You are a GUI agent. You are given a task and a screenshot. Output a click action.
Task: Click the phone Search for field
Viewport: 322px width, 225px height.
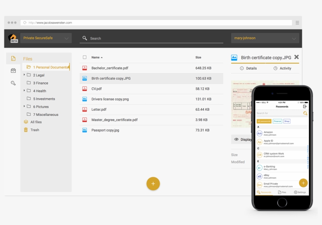click(x=279, y=113)
